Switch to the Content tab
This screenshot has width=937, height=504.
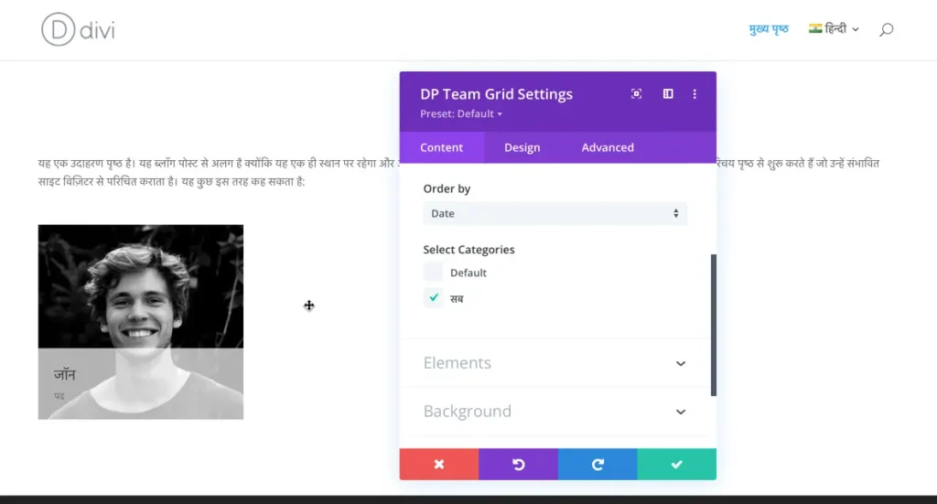442,147
